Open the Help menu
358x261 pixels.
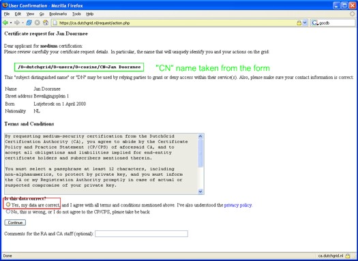(90, 14)
